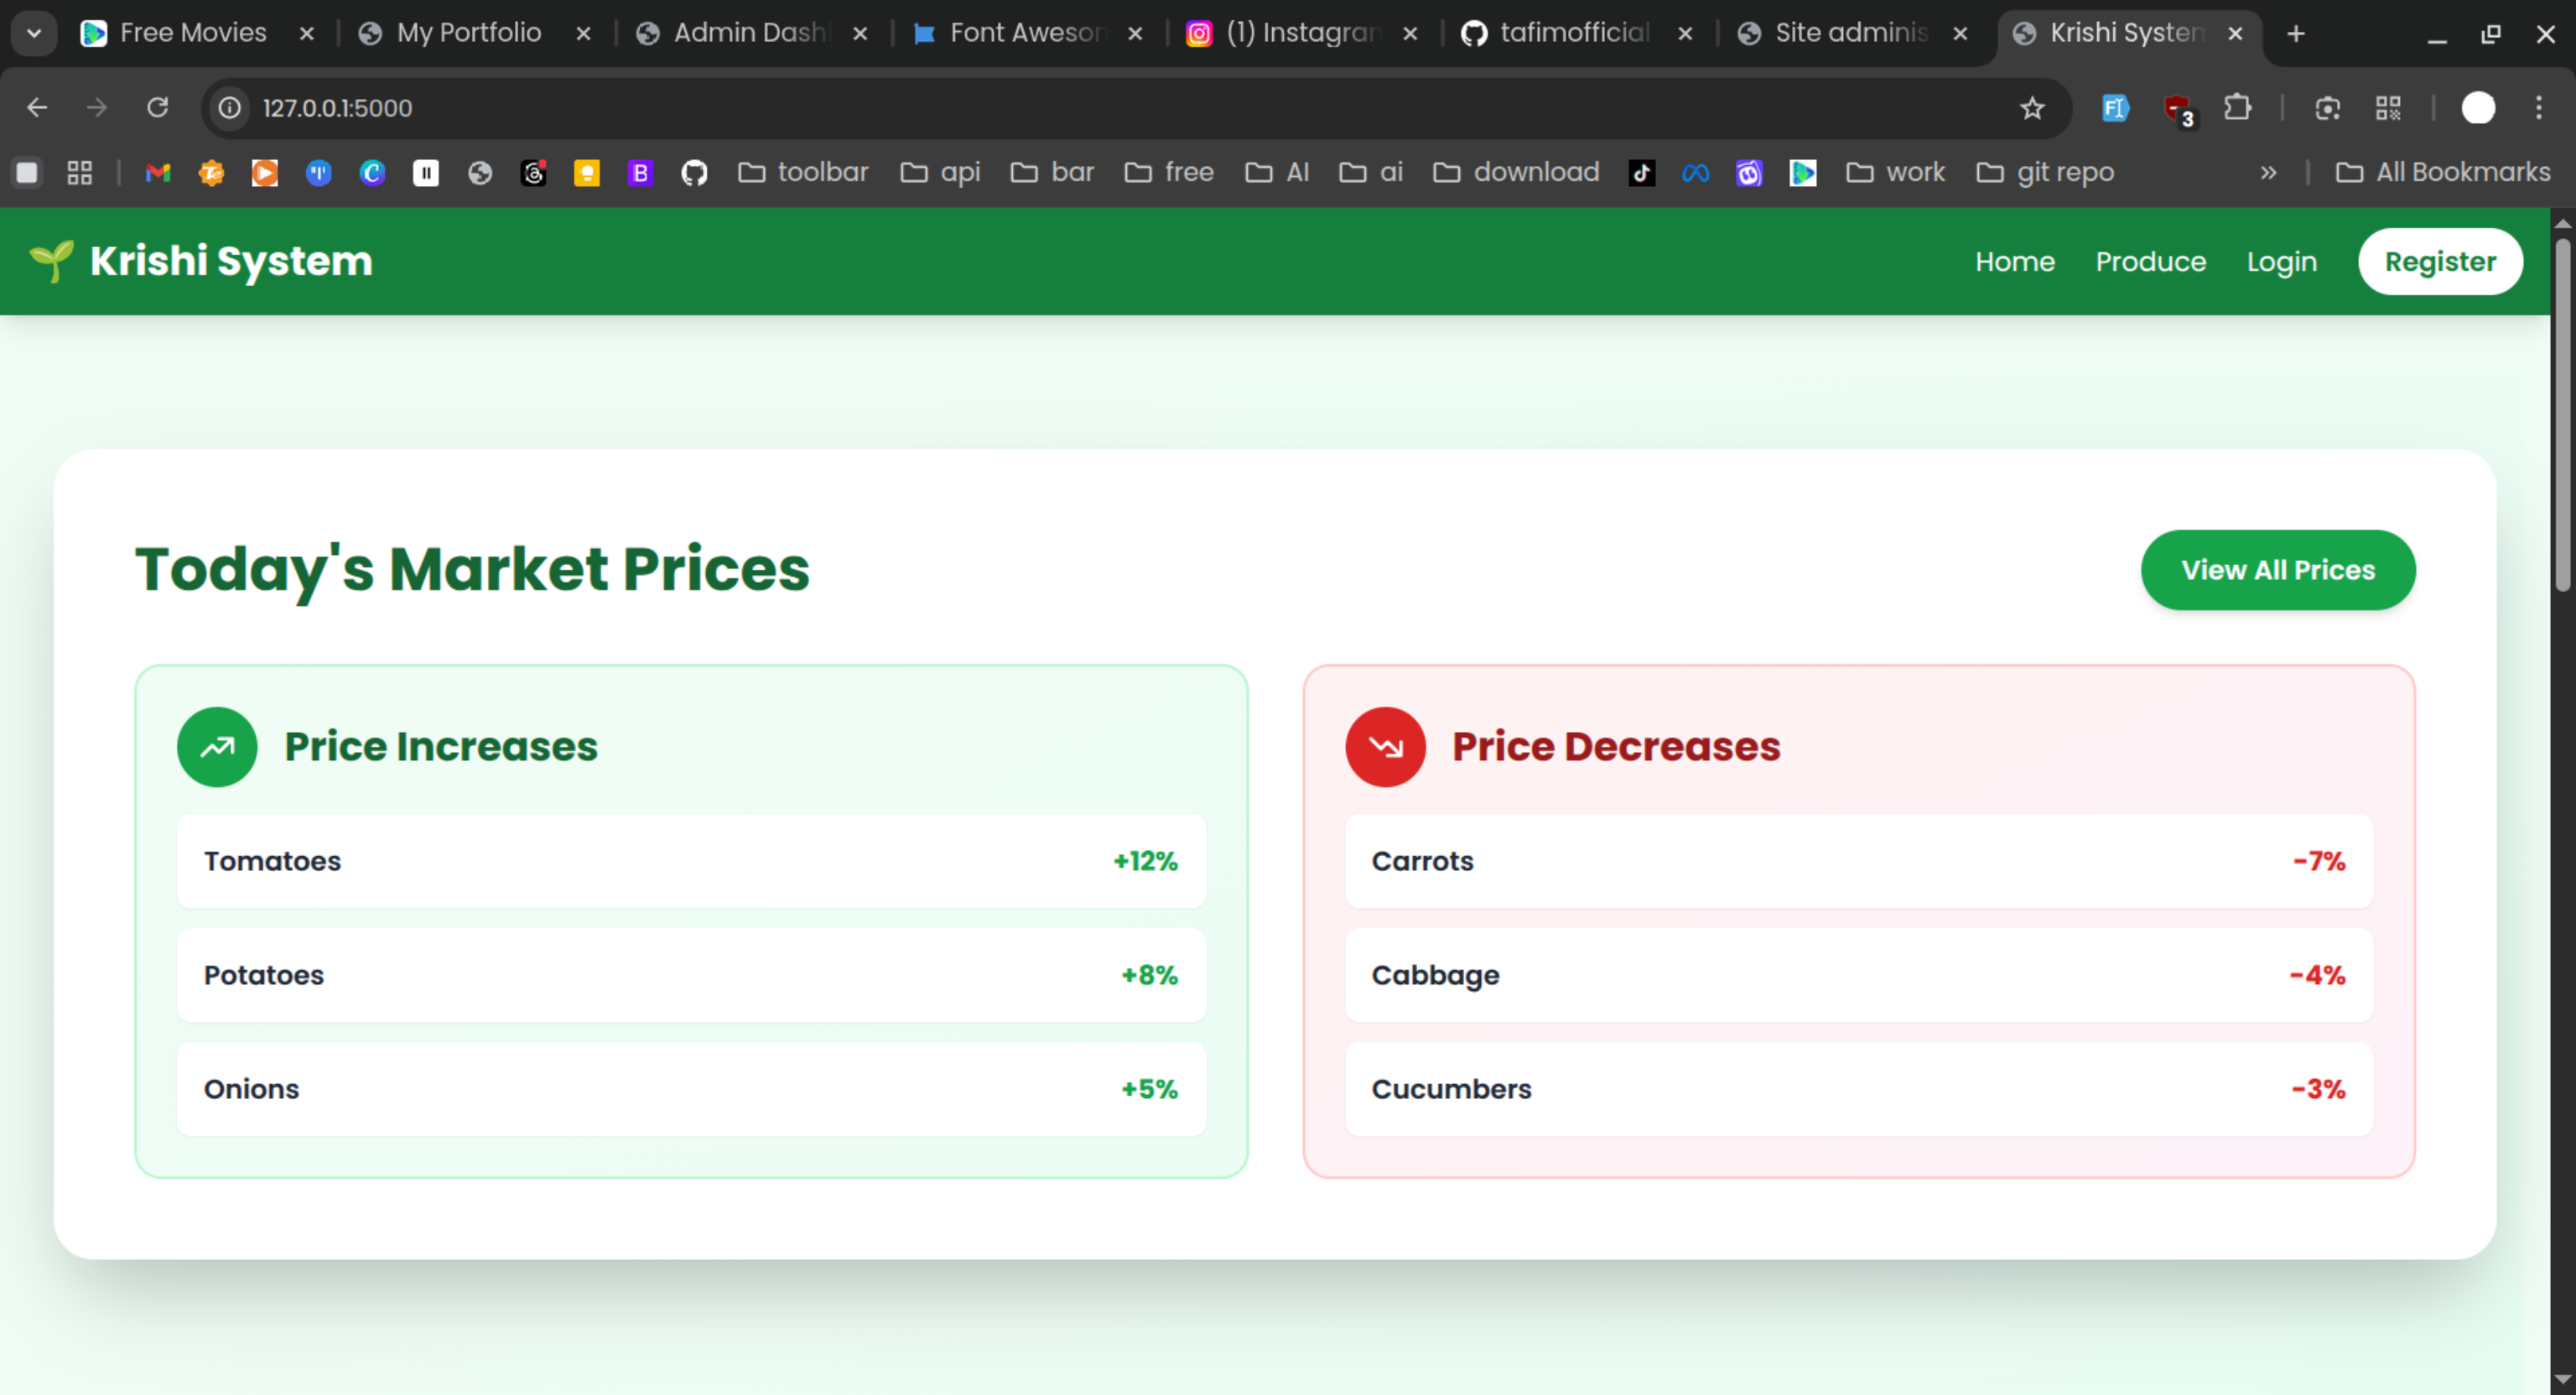Click the address bar URL field
The width and height of the screenshot is (2576, 1395).
tap(1100, 108)
